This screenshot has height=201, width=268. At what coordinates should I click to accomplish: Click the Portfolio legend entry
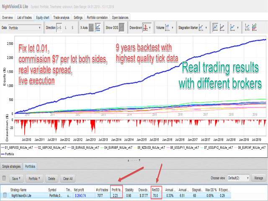click(8, 154)
